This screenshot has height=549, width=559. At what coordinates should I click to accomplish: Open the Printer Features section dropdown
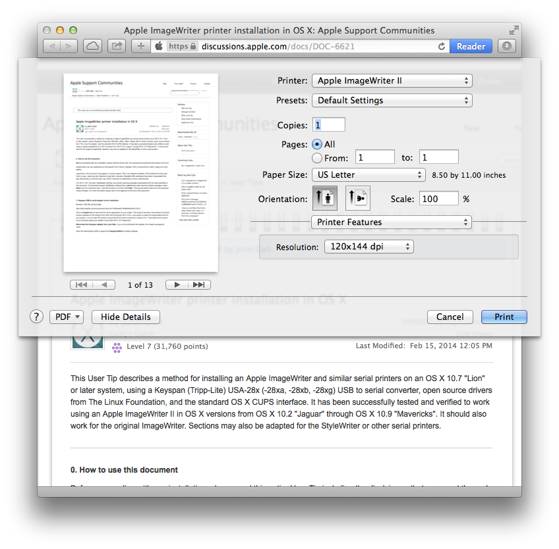coord(392,222)
